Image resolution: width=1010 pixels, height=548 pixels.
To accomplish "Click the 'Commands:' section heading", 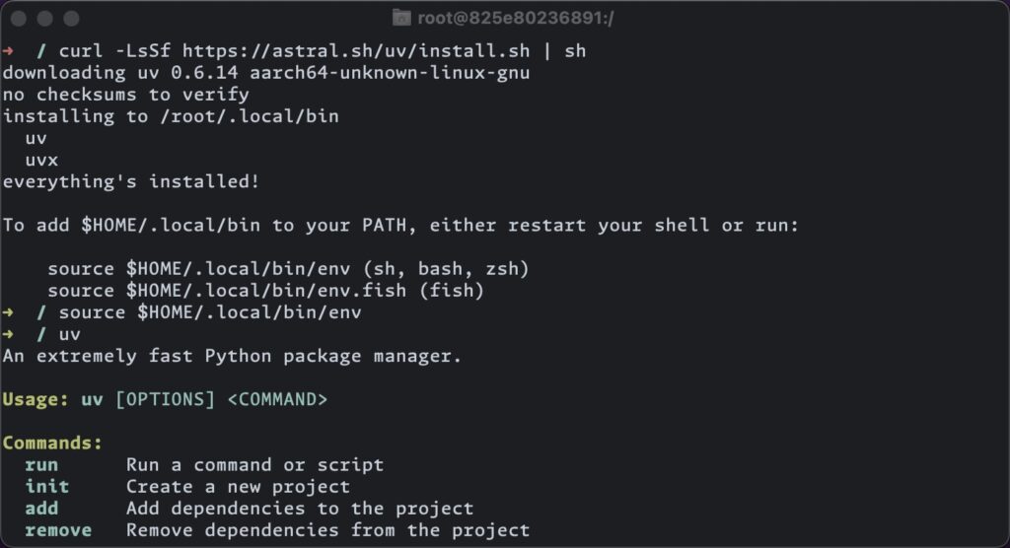I will [x=52, y=443].
